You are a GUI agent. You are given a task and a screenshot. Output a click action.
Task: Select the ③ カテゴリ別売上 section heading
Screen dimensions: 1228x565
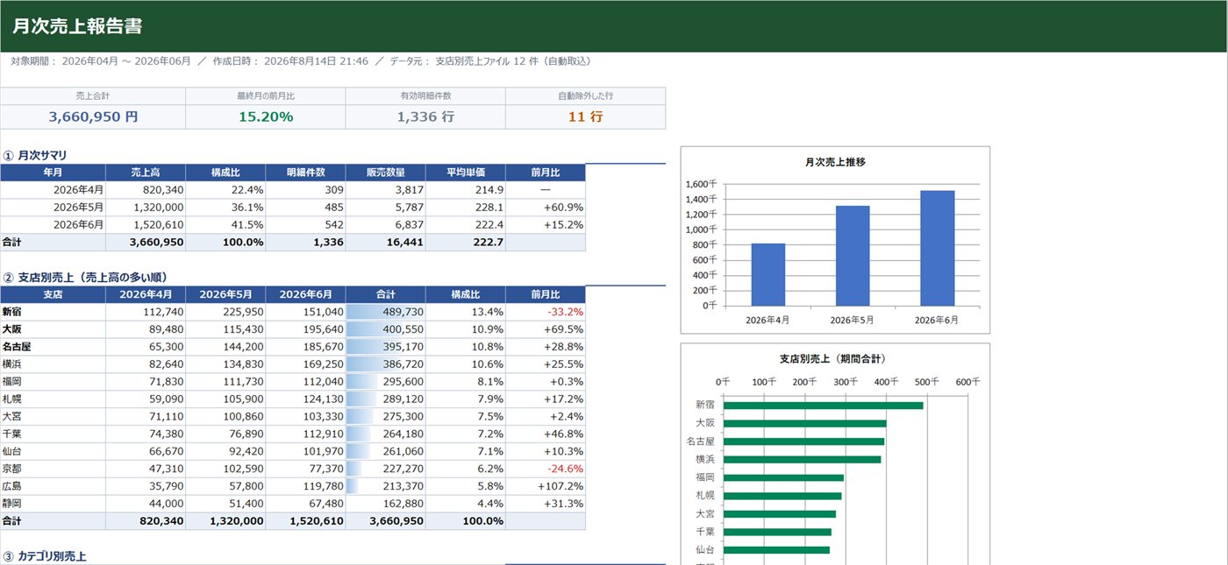44,556
